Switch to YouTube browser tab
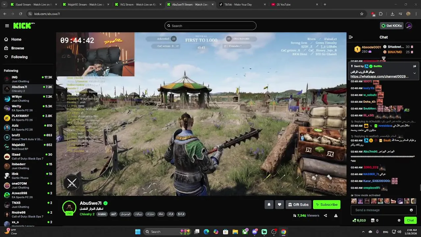Viewport: 421px width, 237px height. point(294,5)
